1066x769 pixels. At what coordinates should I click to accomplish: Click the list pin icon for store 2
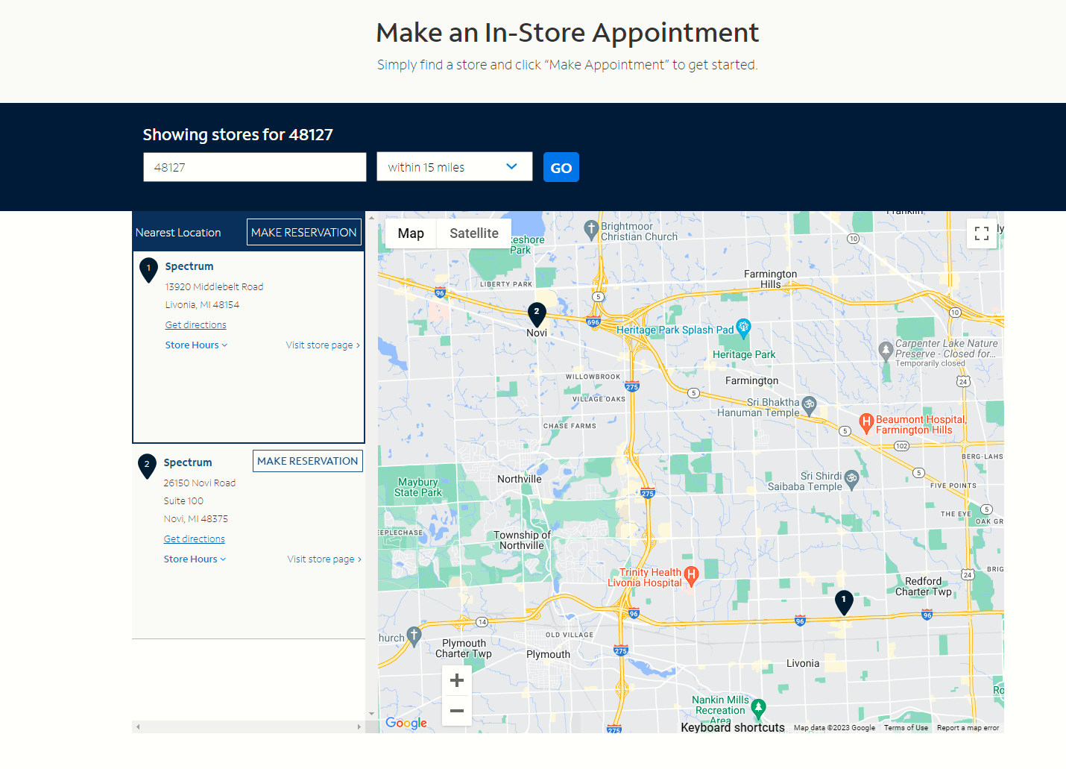tap(147, 466)
